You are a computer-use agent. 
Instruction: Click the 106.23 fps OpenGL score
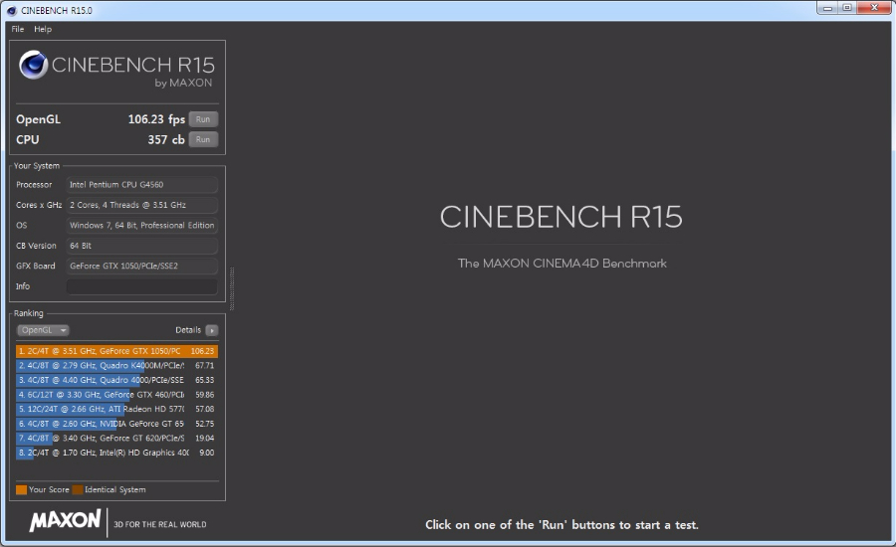click(x=156, y=119)
